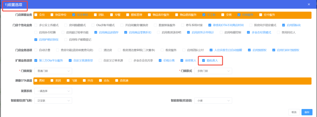Enable 自动计费
Viewport: 317px width, 117px height.
pyautogui.click(x=36, y=50)
